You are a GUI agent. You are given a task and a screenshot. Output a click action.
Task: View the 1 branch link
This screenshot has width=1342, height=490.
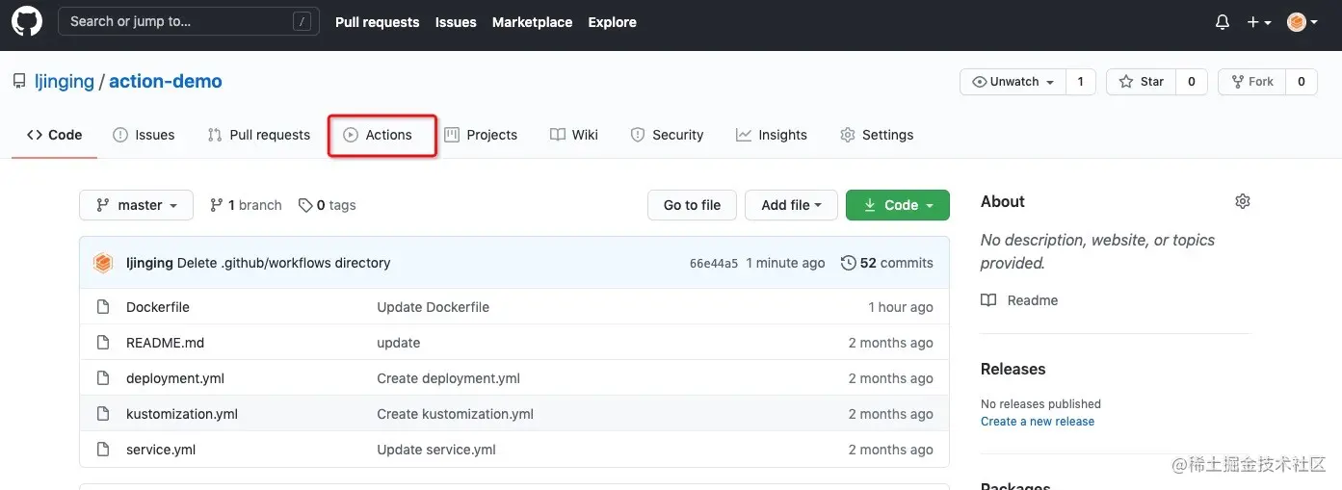(x=246, y=205)
